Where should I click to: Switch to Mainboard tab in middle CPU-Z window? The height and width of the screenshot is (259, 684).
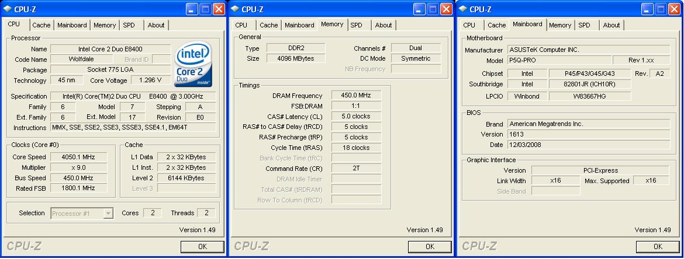[x=299, y=25]
